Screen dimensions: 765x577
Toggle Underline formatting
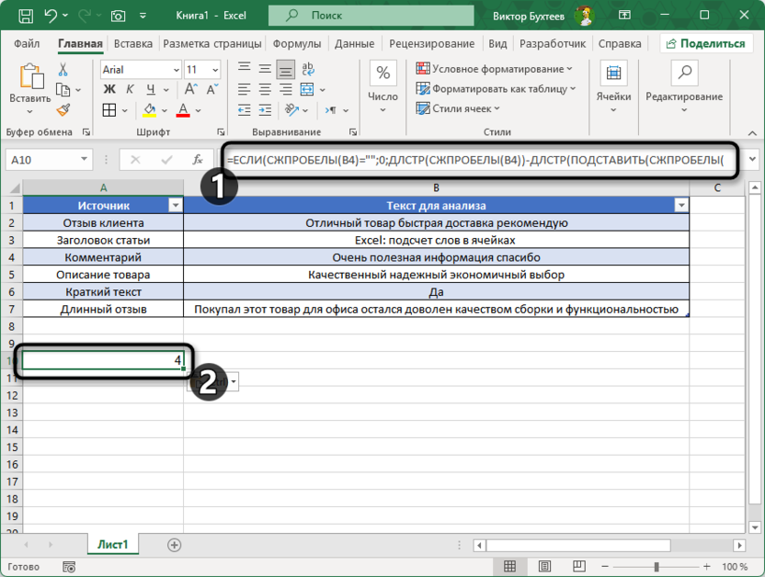coord(151,89)
